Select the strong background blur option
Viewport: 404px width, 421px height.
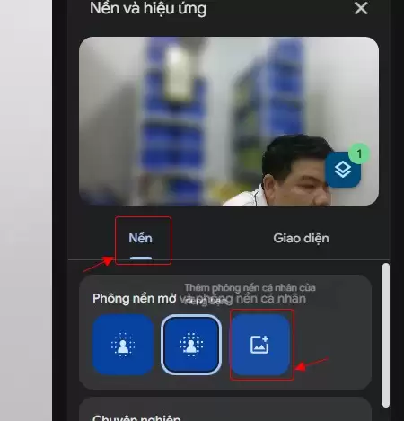(191, 345)
